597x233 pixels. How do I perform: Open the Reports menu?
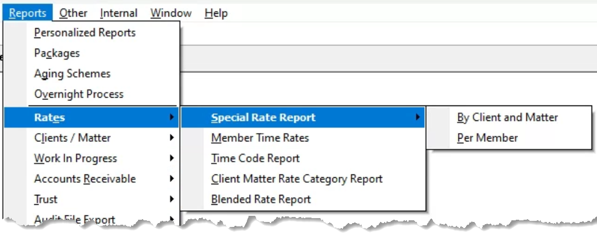28,13
